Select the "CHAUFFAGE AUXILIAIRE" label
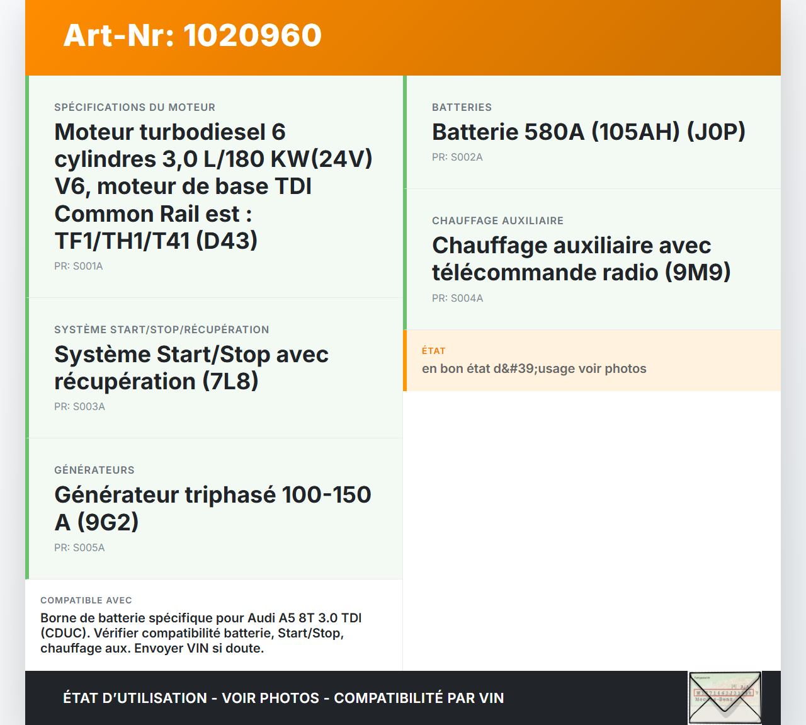 [x=498, y=221]
